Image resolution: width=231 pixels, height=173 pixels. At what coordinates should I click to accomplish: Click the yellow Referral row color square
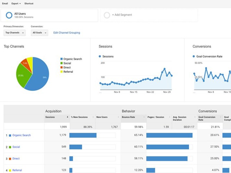[10, 170]
